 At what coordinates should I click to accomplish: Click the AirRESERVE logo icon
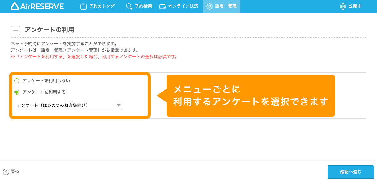[15, 6]
